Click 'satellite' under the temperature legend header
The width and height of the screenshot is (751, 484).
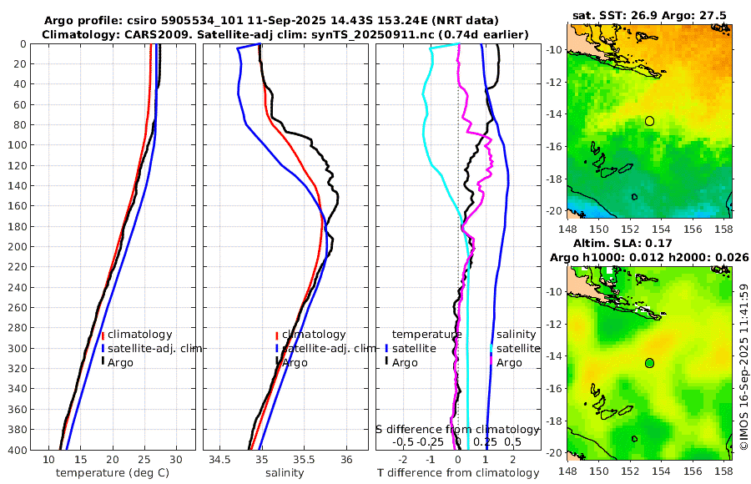[414, 348]
